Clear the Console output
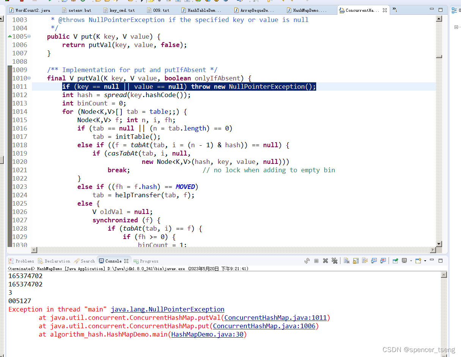461x357 pixels. pyautogui.click(x=347, y=261)
